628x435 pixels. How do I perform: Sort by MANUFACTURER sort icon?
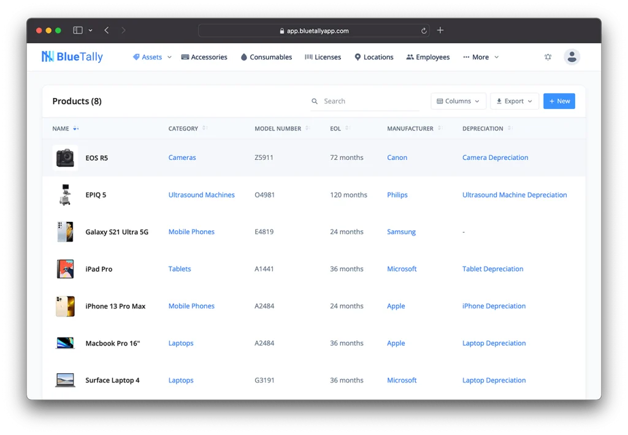click(x=440, y=128)
